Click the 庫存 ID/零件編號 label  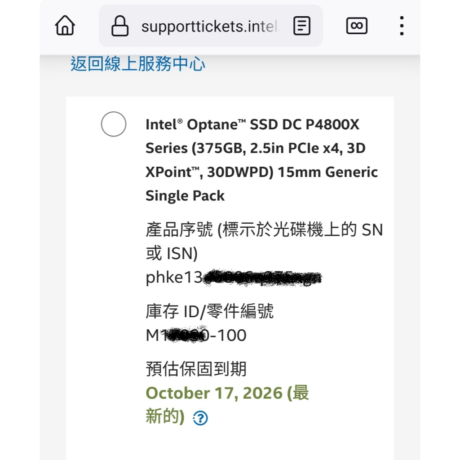pyautogui.click(x=209, y=311)
